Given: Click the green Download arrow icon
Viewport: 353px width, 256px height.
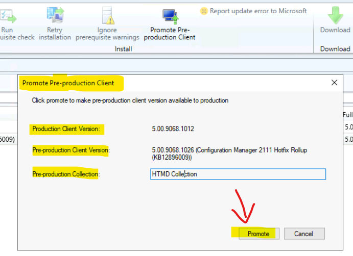Looking at the screenshot, I should (336, 15).
